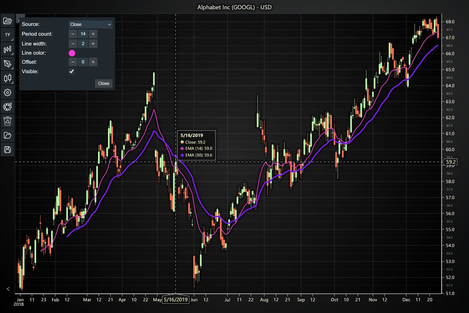The width and height of the screenshot is (469, 313).
Task: Open the CSV file import icon
Action: (7, 21)
